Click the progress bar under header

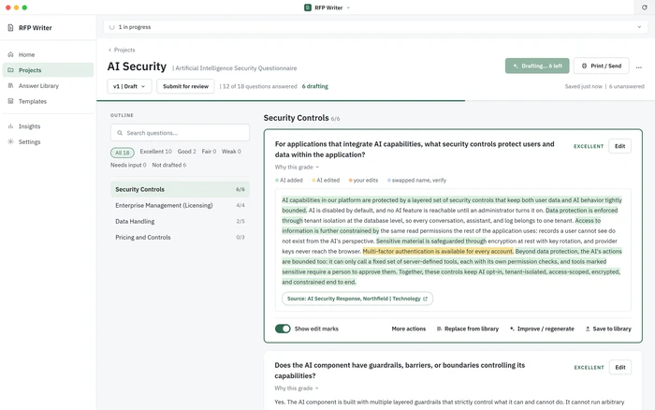click(x=375, y=101)
